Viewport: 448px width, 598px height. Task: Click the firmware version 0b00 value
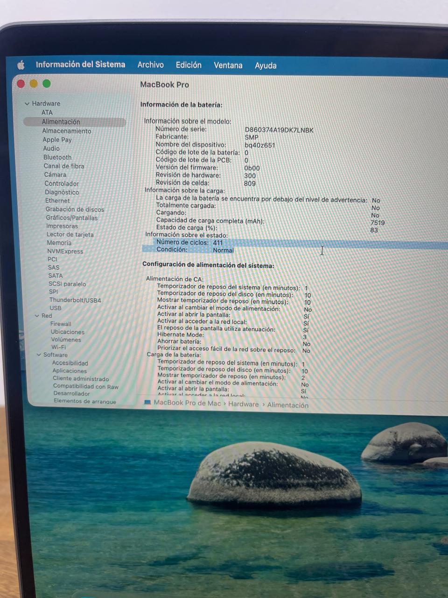(x=252, y=168)
